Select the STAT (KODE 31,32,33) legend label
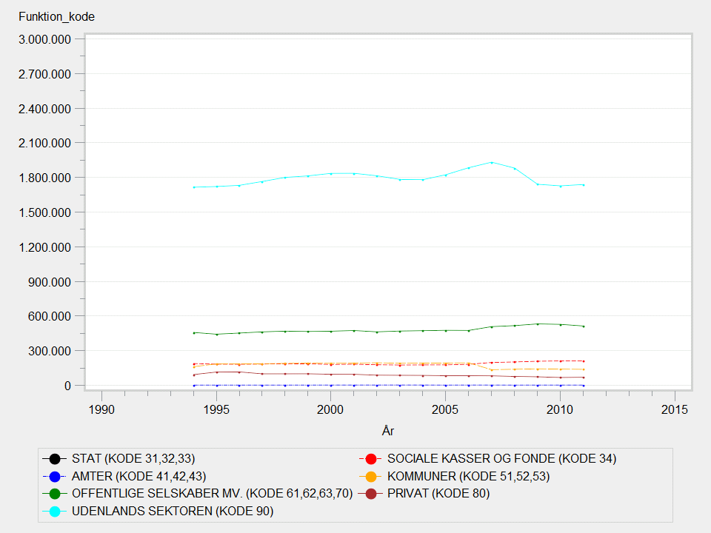Image resolution: width=711 pixels, height=533 pixels. point(133,458)
